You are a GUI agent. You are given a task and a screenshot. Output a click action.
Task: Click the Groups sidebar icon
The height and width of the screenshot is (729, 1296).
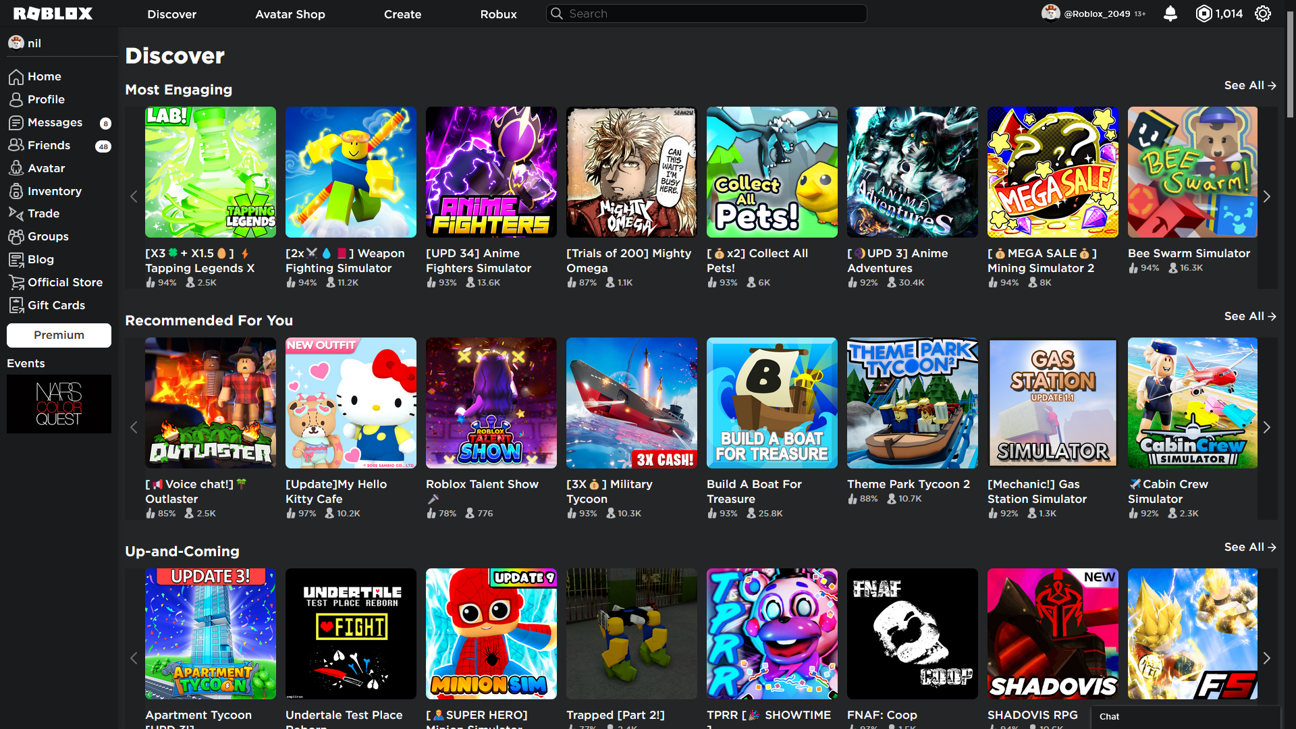[x=16, y=237]
